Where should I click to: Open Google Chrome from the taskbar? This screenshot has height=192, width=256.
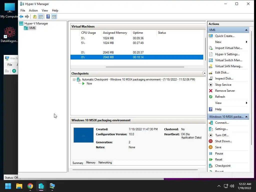30,186
